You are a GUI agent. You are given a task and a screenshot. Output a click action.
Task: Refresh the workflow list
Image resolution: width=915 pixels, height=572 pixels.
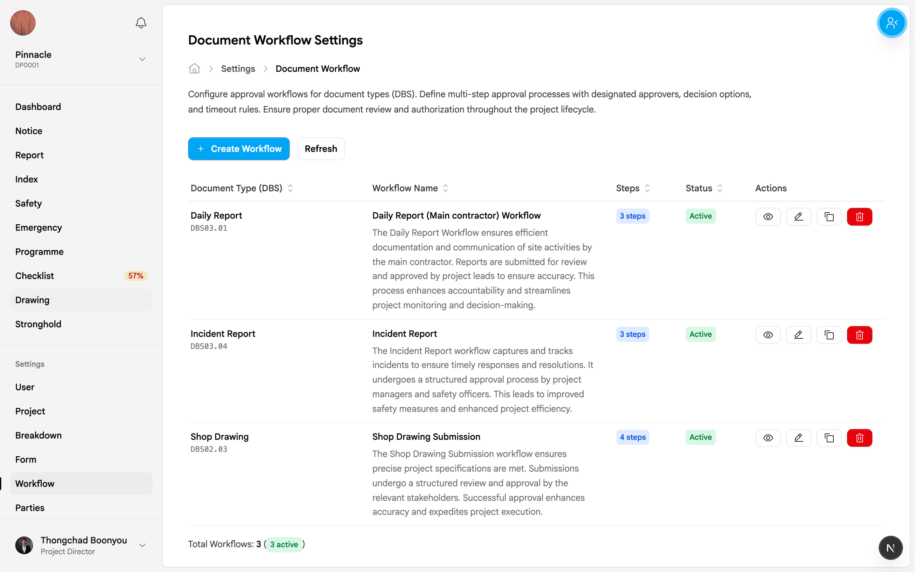coord(321,149)
